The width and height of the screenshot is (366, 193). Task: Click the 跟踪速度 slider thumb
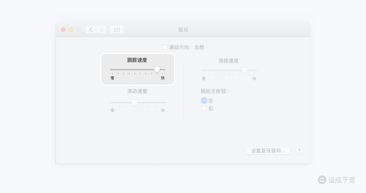click(x=157, y=70)
